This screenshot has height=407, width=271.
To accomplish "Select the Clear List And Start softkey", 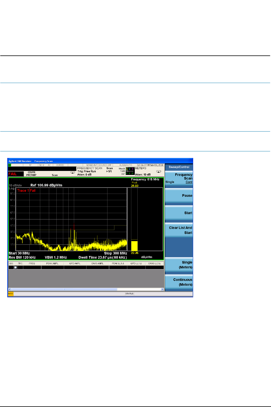I will [179, 230].
